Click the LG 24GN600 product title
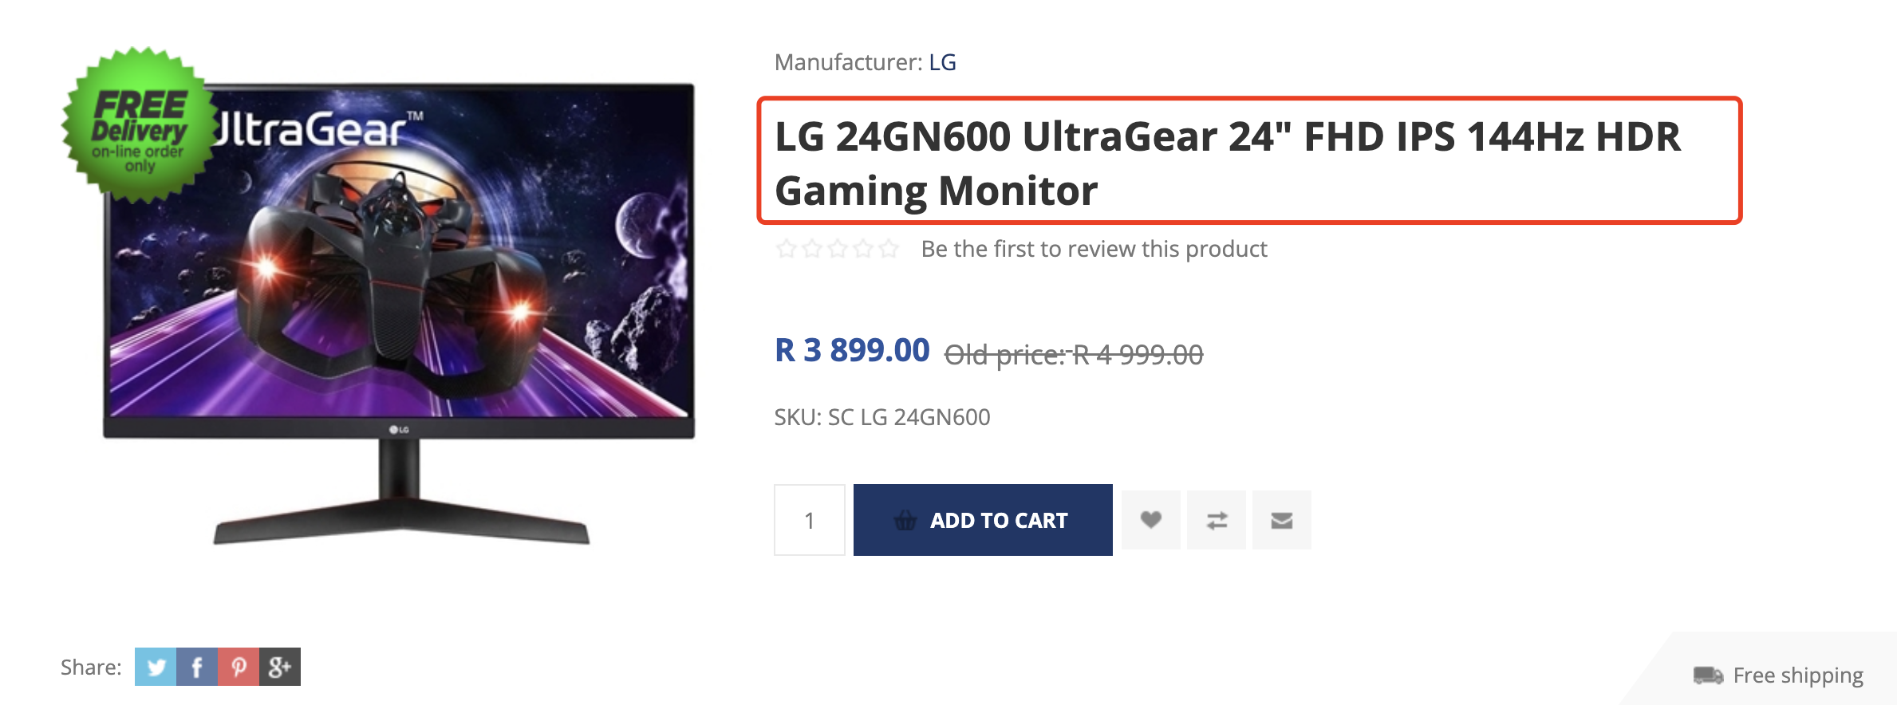This screenshot has height=705, width=1897. click(x=1227, y=163)
